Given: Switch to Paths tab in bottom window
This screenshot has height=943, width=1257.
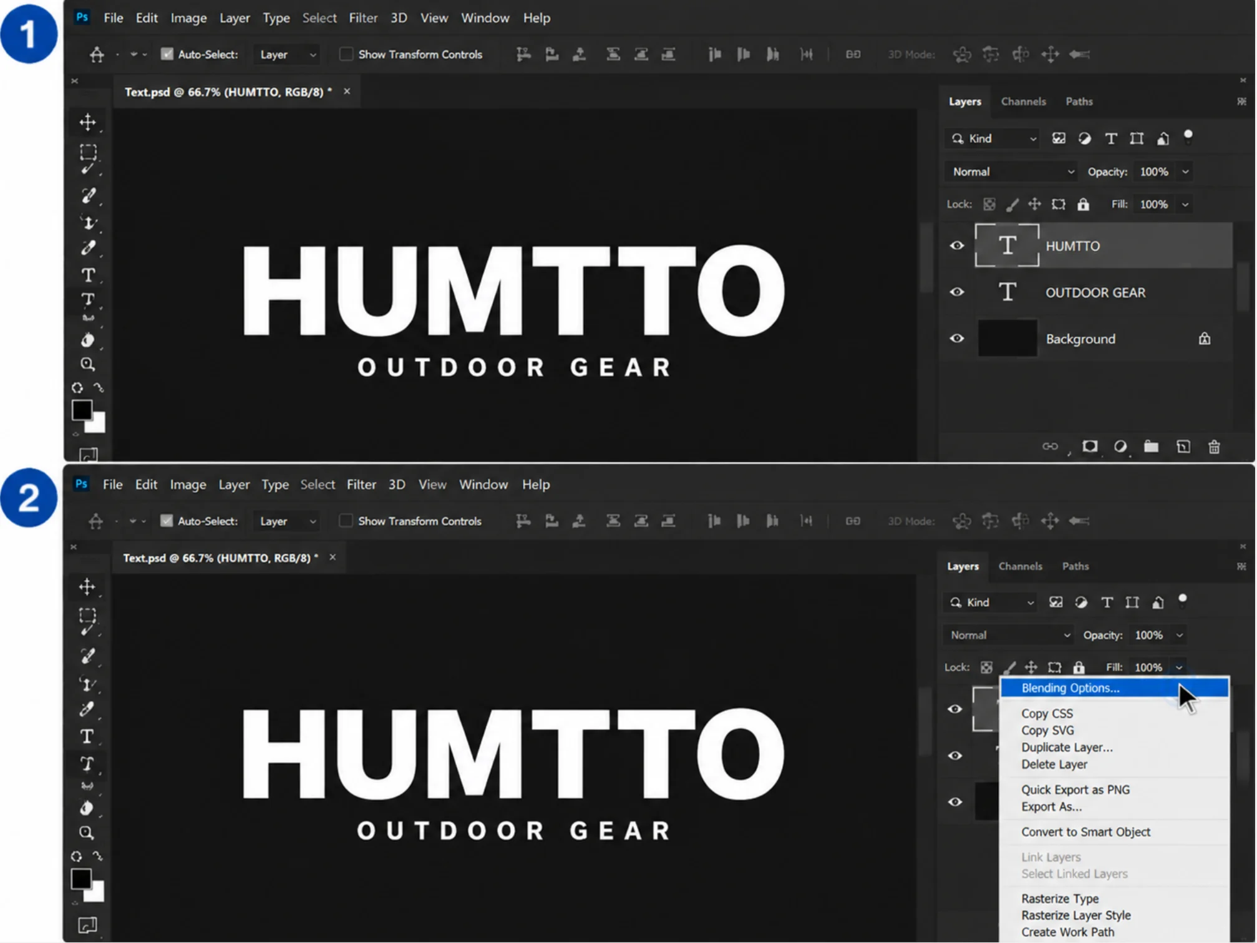Looking at the screenshot, I should point(1075,566).
